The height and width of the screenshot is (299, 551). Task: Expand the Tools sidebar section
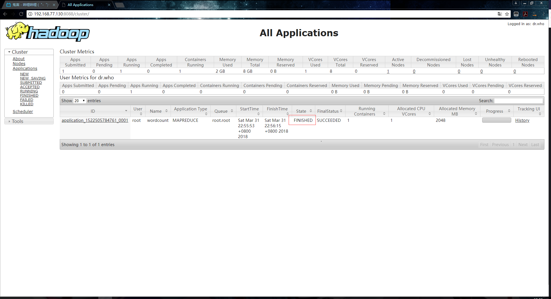pyautogui.click(x=29, y=121)
